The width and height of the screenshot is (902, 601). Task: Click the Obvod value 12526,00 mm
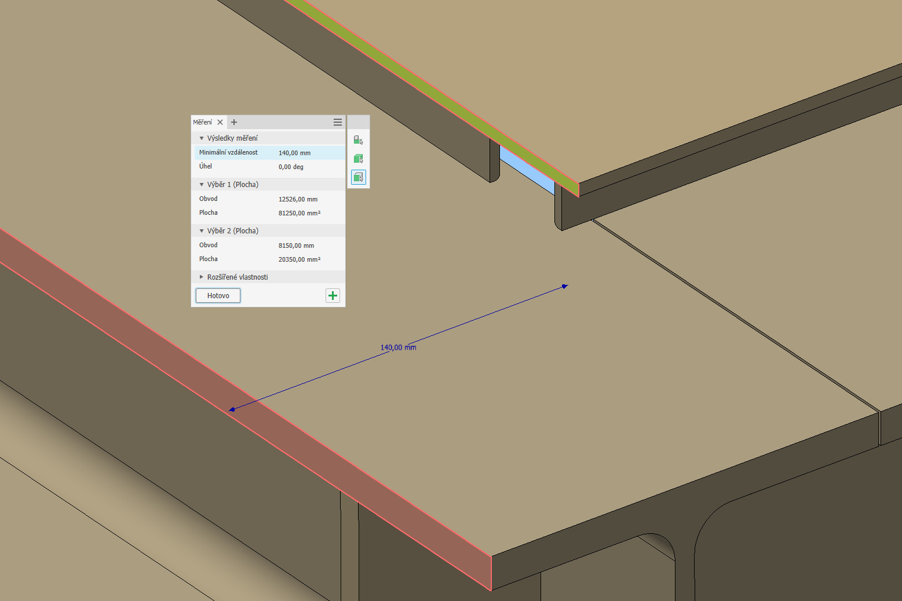click(298, 199)
